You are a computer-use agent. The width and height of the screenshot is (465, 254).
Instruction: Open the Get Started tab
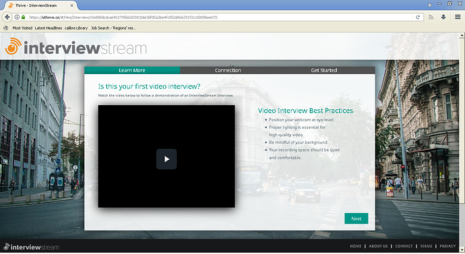pos(324,70)
